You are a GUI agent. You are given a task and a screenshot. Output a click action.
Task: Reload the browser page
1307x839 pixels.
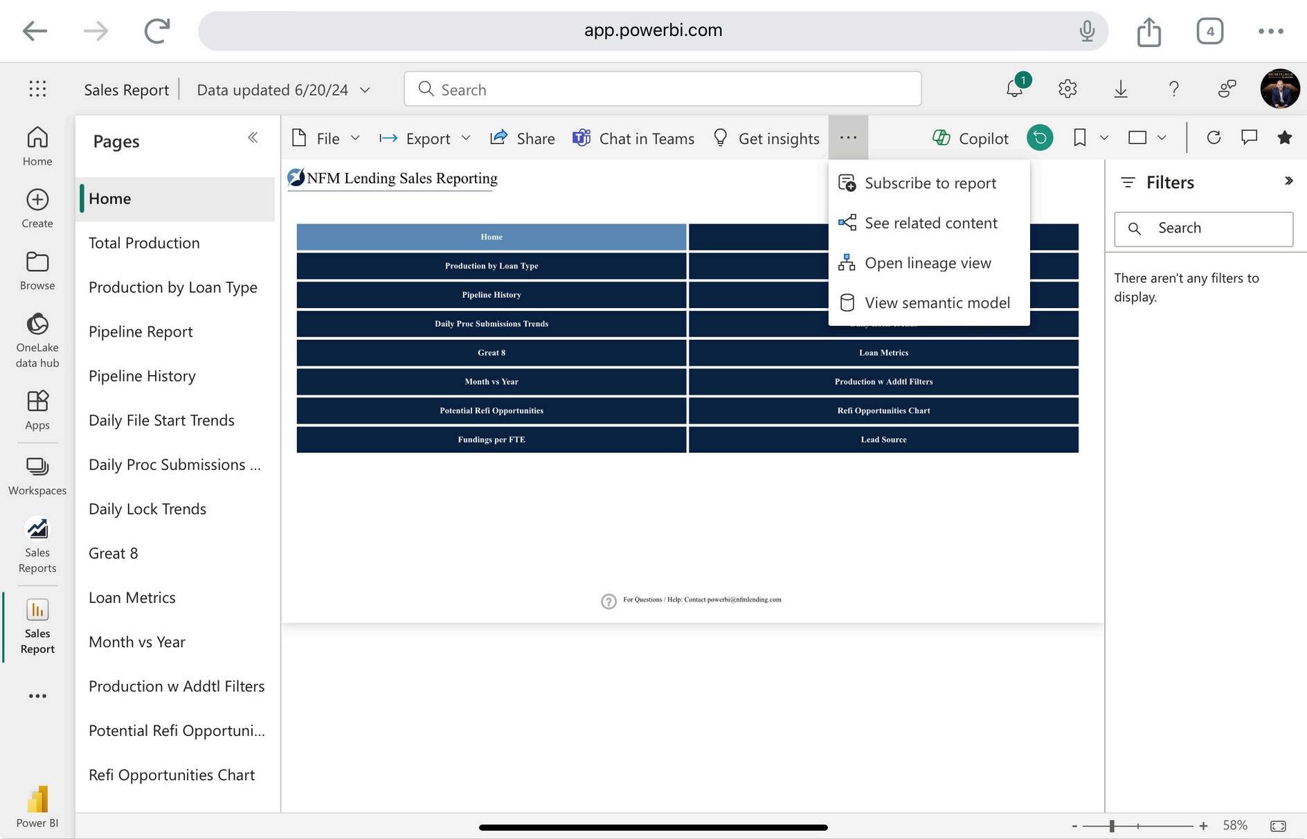[x=157, y=30]
